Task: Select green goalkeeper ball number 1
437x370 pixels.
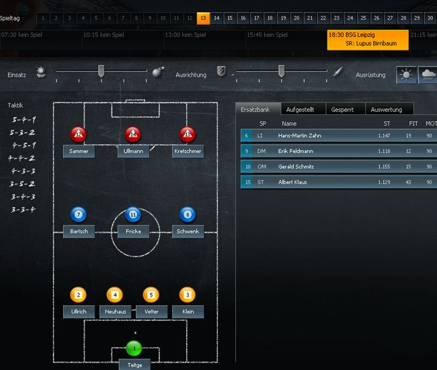Action: pyautogui.click(x=134, y=348)
